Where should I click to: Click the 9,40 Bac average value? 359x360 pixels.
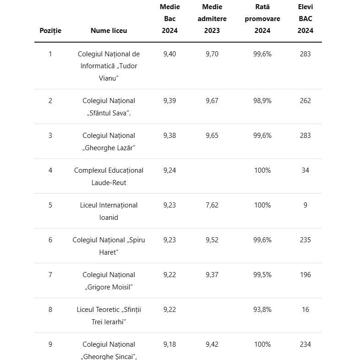point(169,54)
